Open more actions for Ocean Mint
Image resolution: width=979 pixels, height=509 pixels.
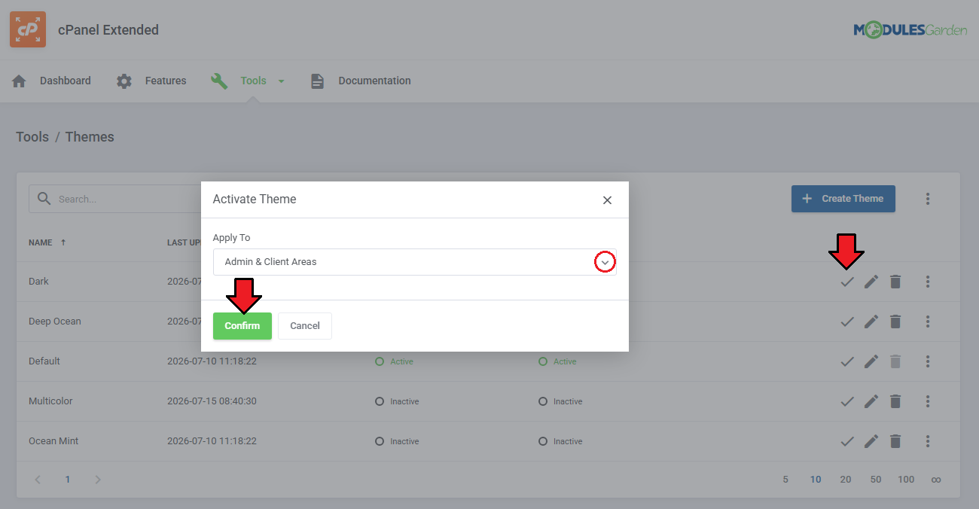click(928, 441)
